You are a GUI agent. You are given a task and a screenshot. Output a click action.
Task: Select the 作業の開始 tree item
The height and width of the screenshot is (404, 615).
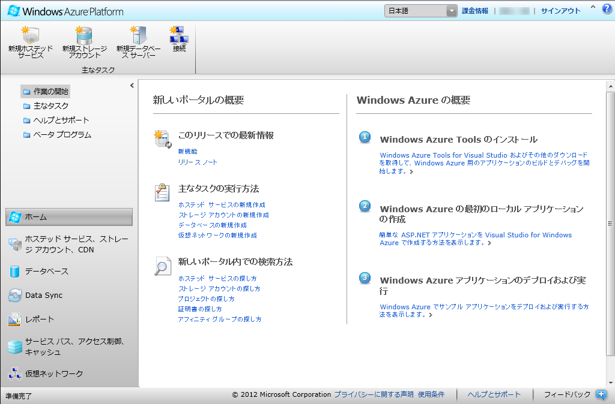pos(46,92)
